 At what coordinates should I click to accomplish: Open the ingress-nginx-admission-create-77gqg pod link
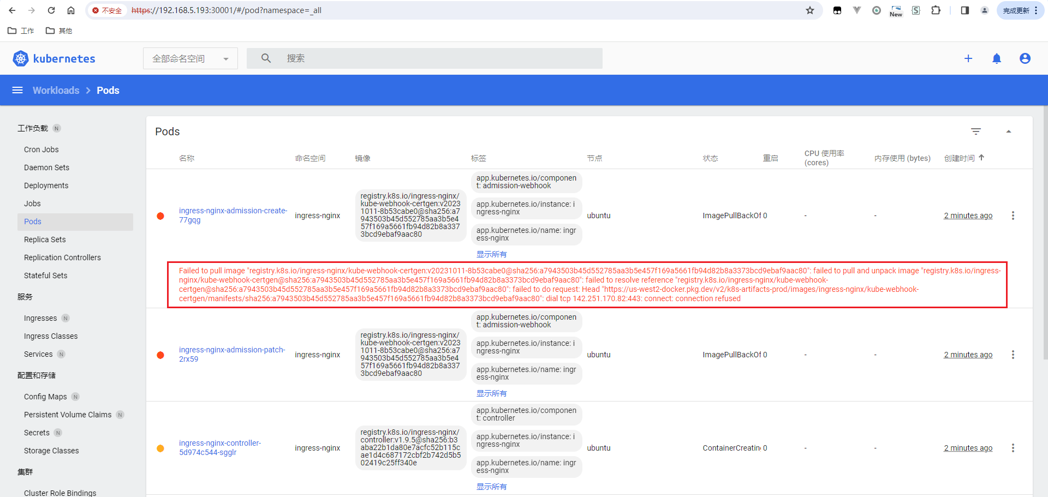233,215
